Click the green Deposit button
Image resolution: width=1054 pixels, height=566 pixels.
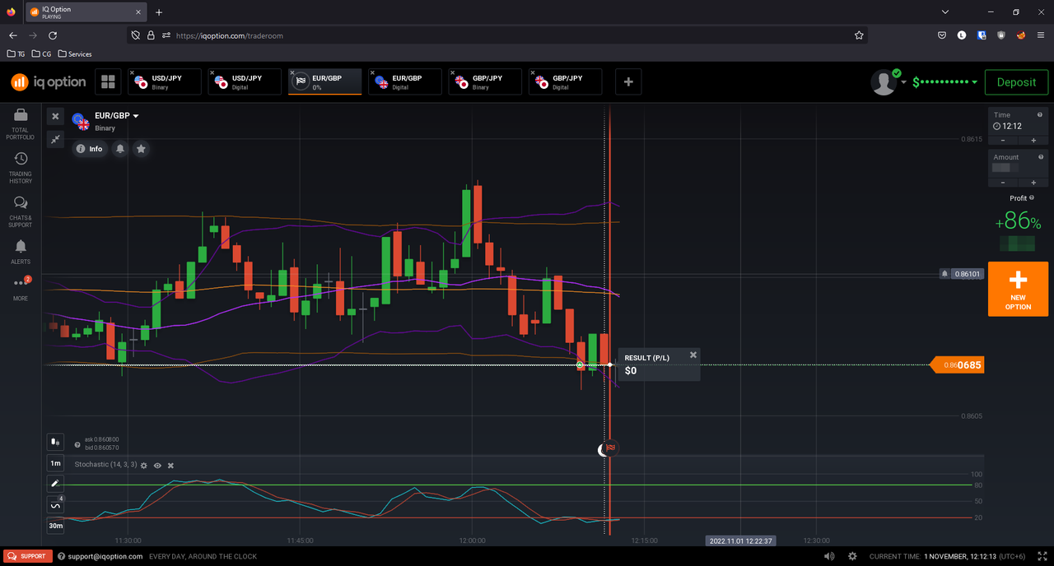(1016, 82)
